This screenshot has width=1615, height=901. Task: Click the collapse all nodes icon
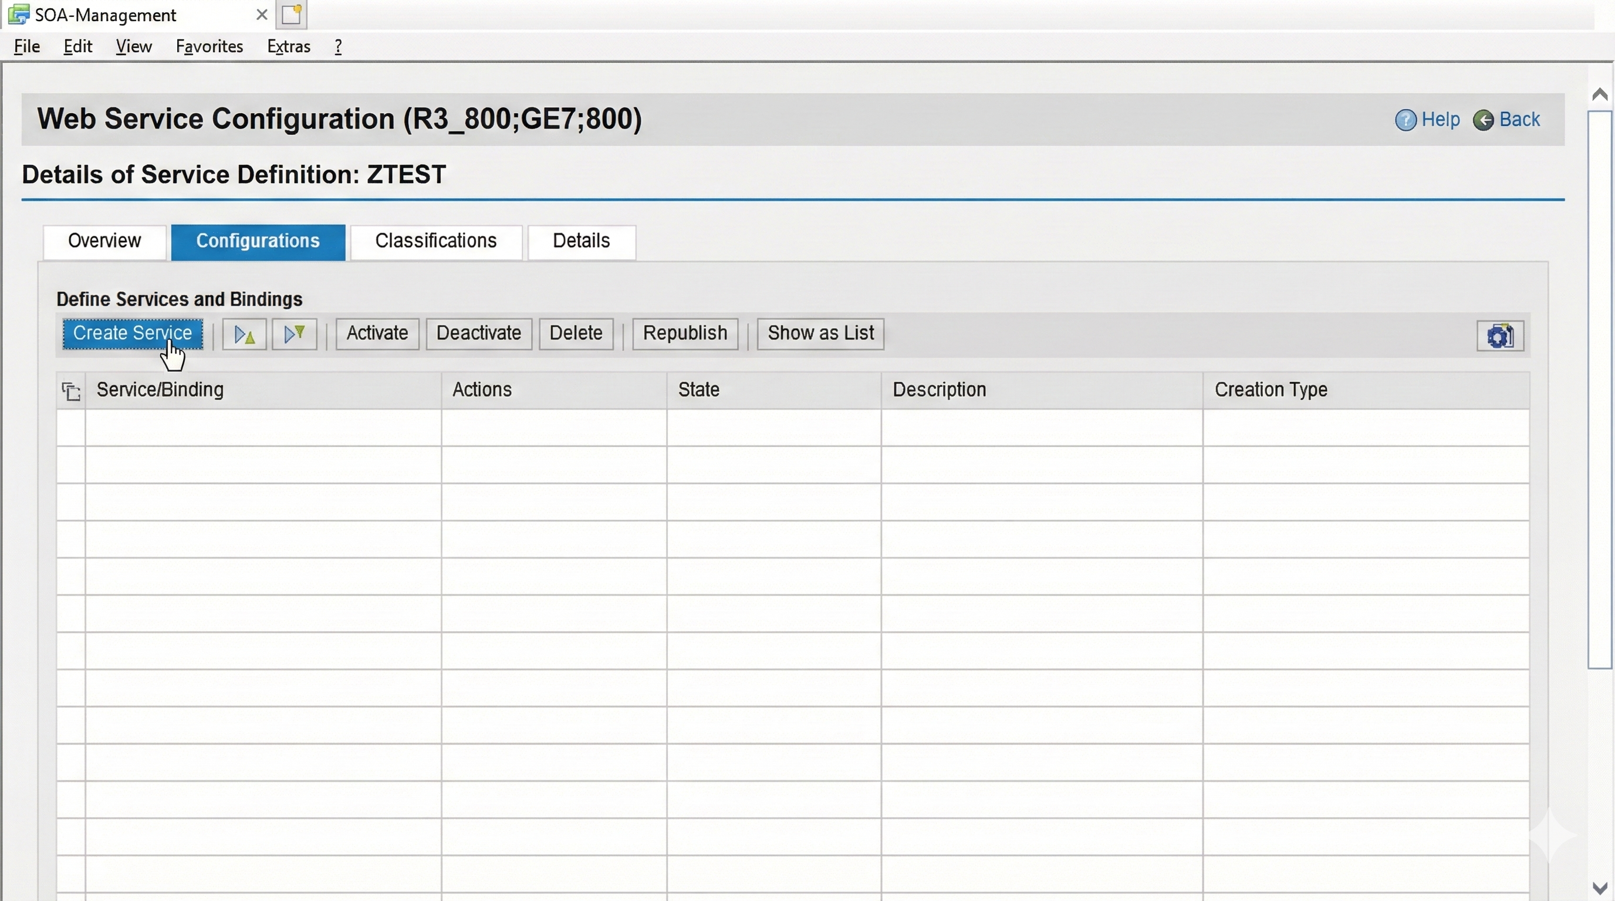pyautogui.click(x=294, y=334)
